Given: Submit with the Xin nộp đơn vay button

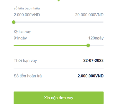Looking at the screenshot, I should (x=58, y=98).
